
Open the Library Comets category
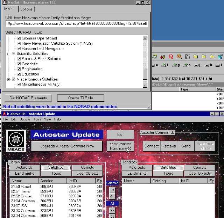(x=87, y=167)
